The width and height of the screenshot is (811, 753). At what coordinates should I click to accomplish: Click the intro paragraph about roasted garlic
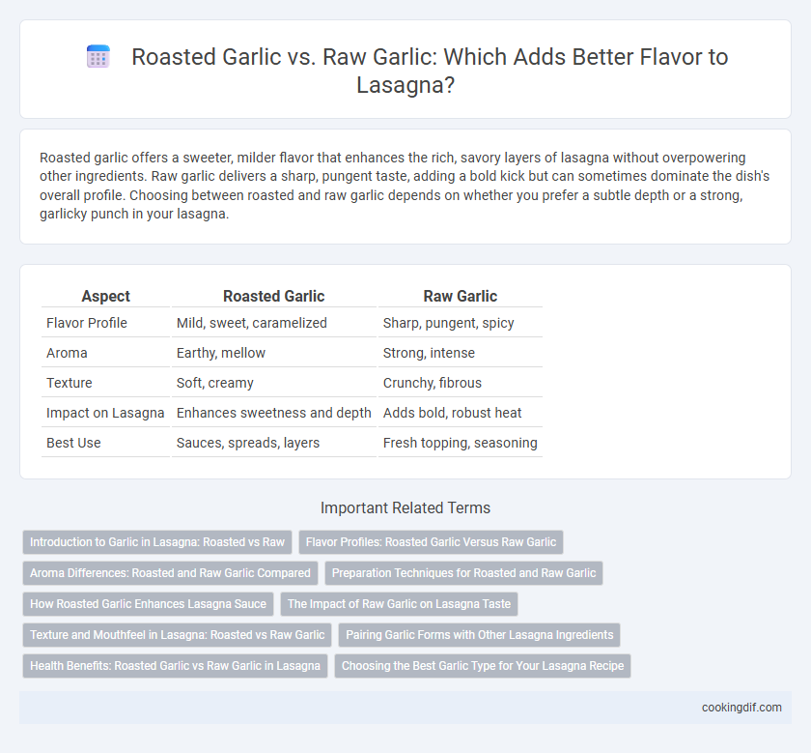405,186
